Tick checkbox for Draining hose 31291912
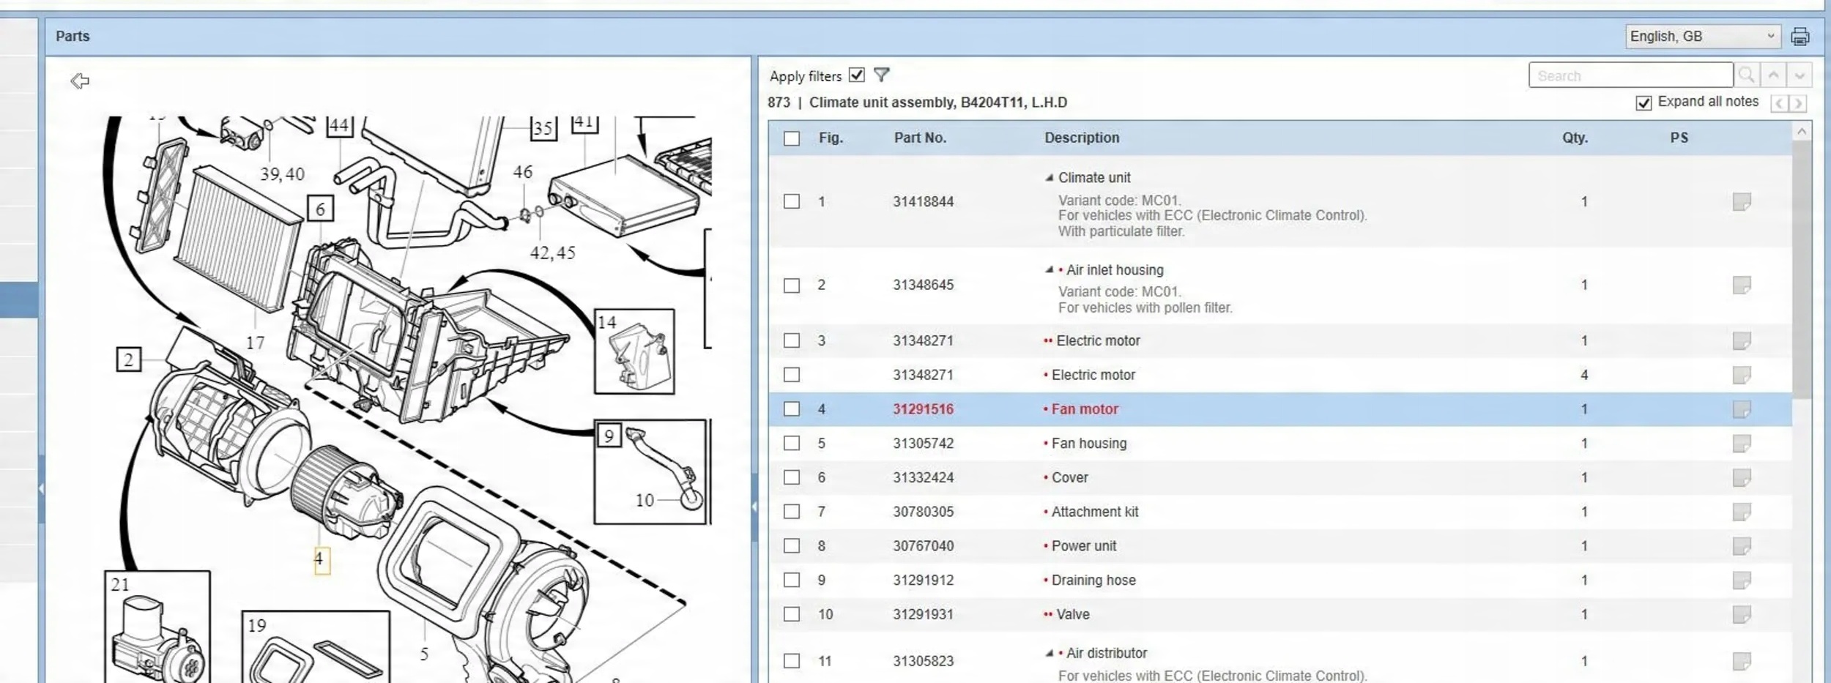This screenshot has height=683, width=1831. coord(792,580)
